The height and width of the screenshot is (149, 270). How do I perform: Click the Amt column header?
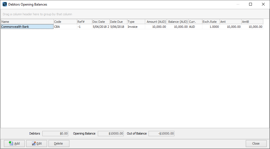pos(230,22)
